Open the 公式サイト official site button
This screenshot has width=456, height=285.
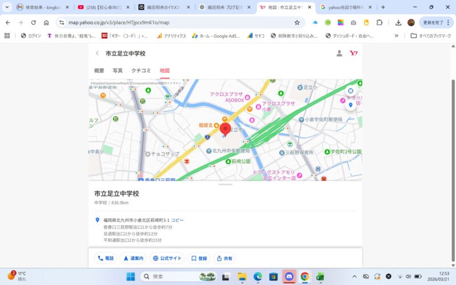(168, 258)
